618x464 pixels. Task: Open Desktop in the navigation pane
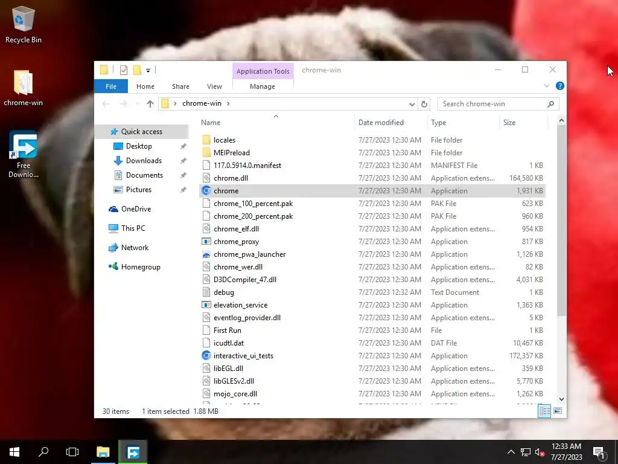coord(139,146)
